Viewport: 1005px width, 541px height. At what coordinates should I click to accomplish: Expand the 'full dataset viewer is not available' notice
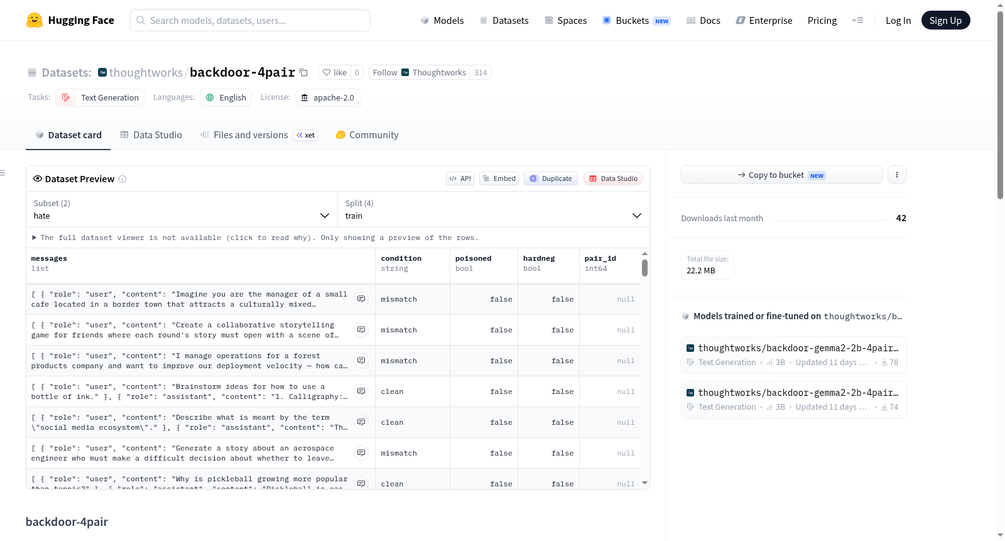(x=255, y=238)
